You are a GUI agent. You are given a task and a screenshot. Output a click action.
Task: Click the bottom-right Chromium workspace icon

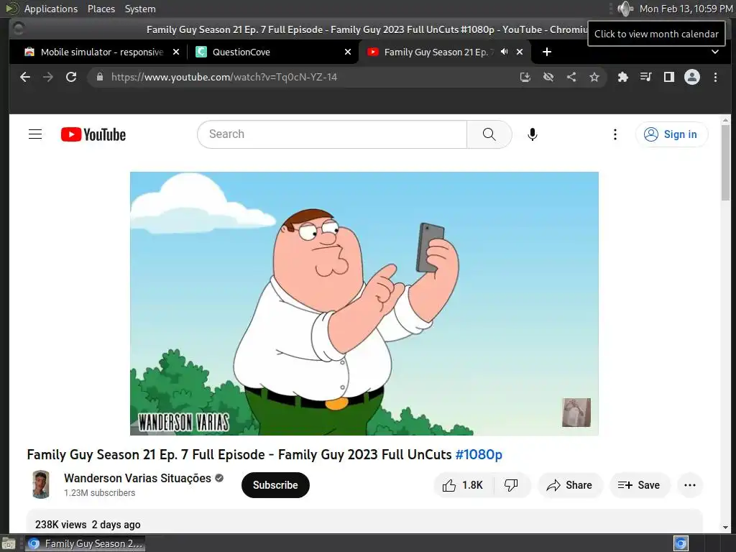coord(681,543)
